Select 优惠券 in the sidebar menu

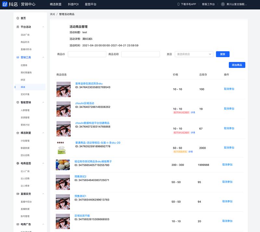coord(24,65)
